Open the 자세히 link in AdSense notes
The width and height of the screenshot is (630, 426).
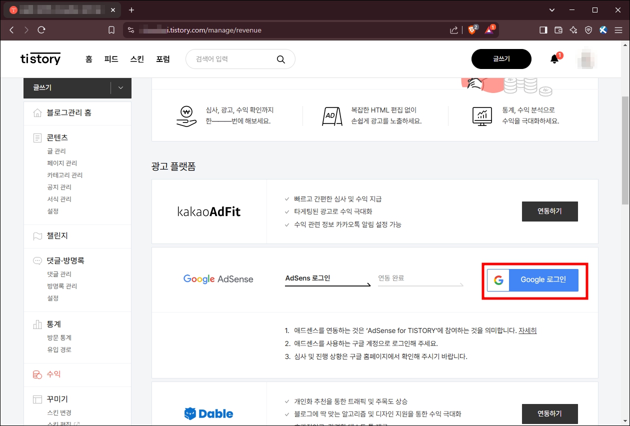tap(527, 330)
